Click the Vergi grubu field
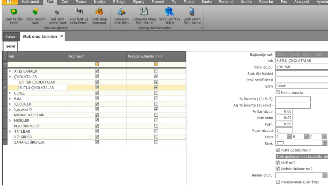 pos(302,67)
